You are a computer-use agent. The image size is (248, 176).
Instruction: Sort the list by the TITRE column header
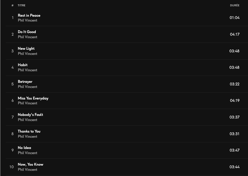coord(22,5)
